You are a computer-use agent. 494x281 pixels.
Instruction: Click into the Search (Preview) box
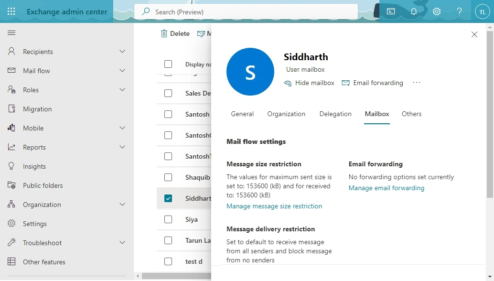[246, 12]
